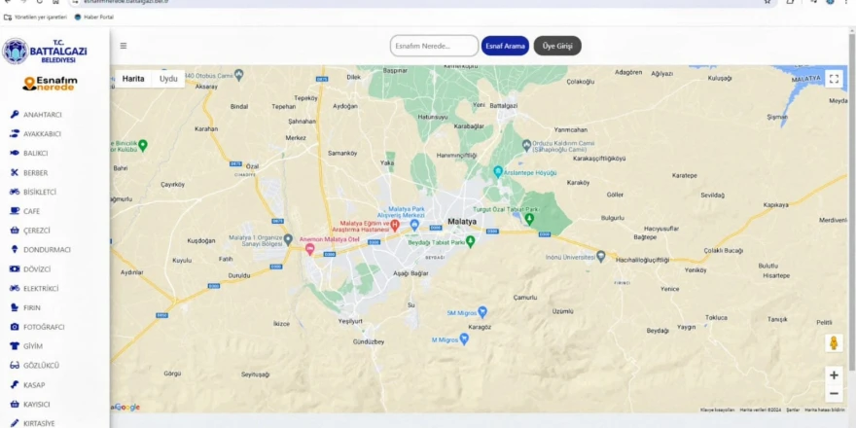The width and height of the screenshot is (856, 428).
Task: Click the Turgut Özal Tabiat Parkı marker
Action: point(529,219)
